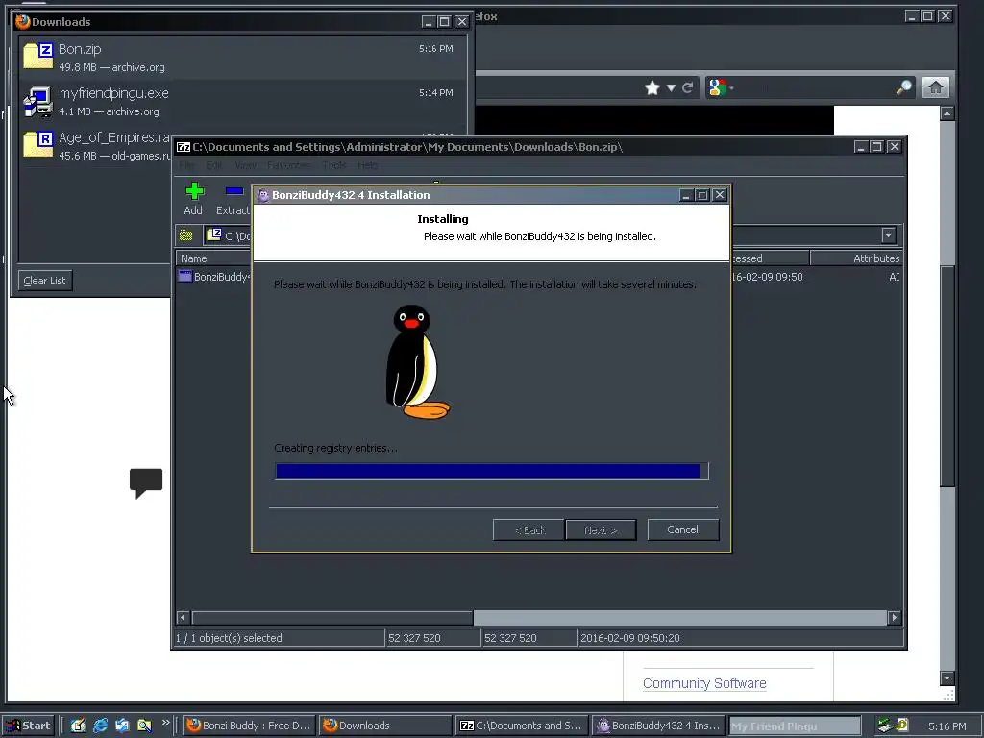Click the Firefox icon in the Downloads title bar

click(23, 21)
